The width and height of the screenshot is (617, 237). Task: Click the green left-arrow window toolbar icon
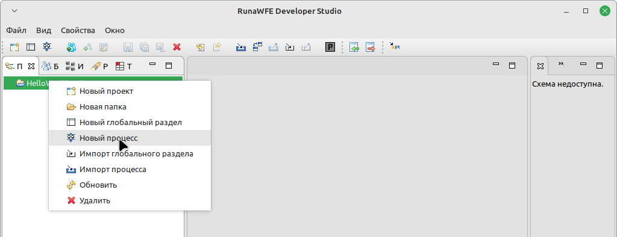click(x=354, y=47)
